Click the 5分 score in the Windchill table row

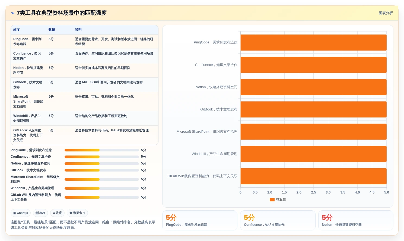point(51,116)
